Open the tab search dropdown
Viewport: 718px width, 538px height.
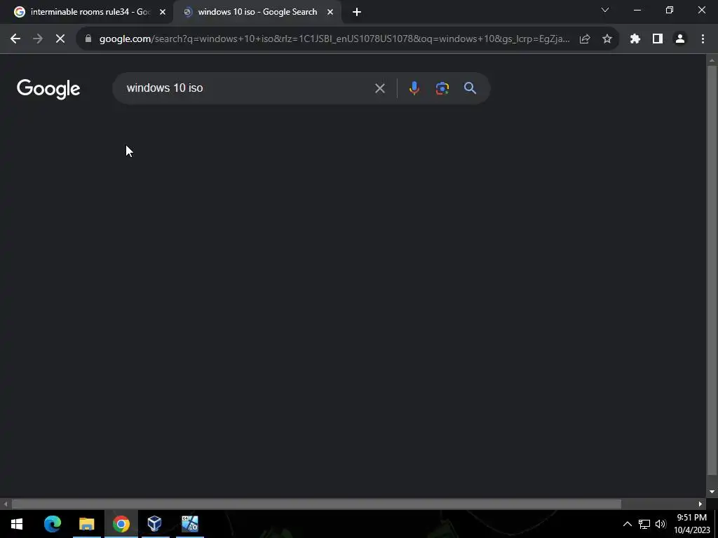point(605,10)
